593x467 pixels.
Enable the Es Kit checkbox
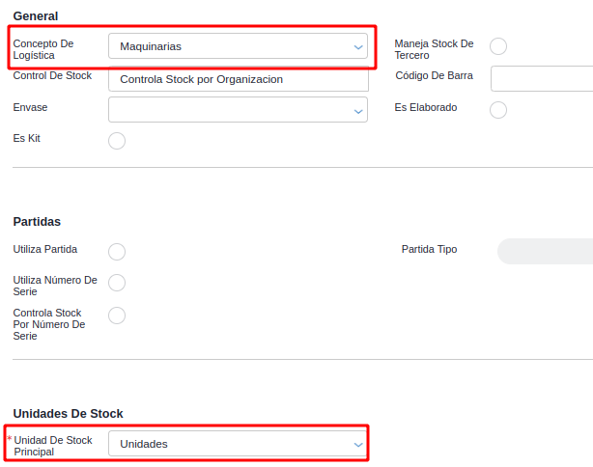(117, 141)
